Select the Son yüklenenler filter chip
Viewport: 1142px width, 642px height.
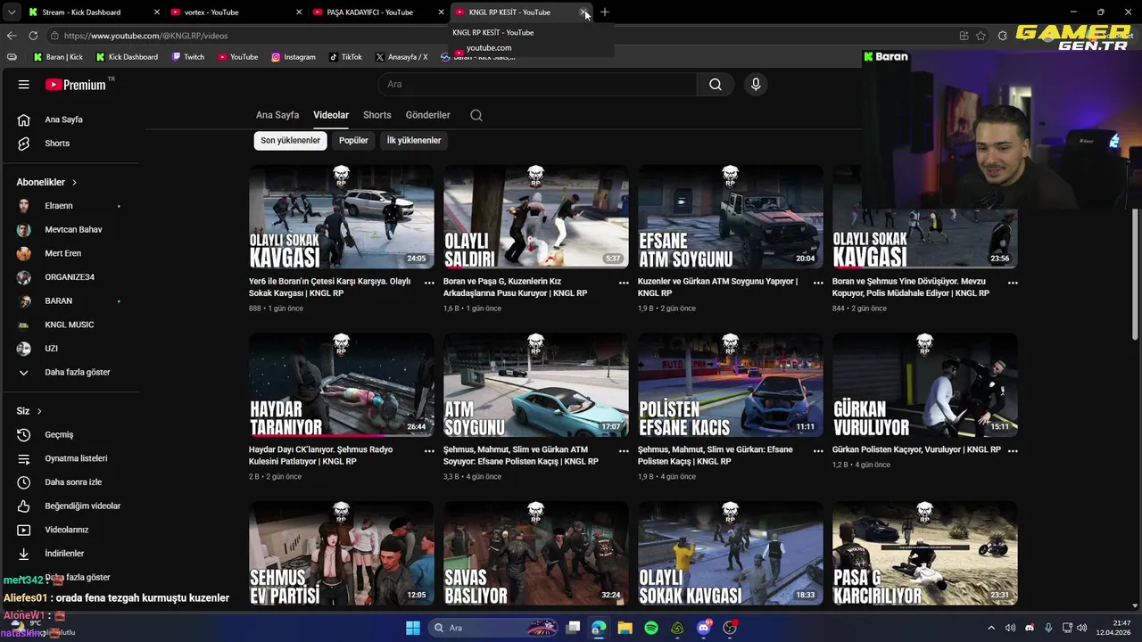coord(290,141)
